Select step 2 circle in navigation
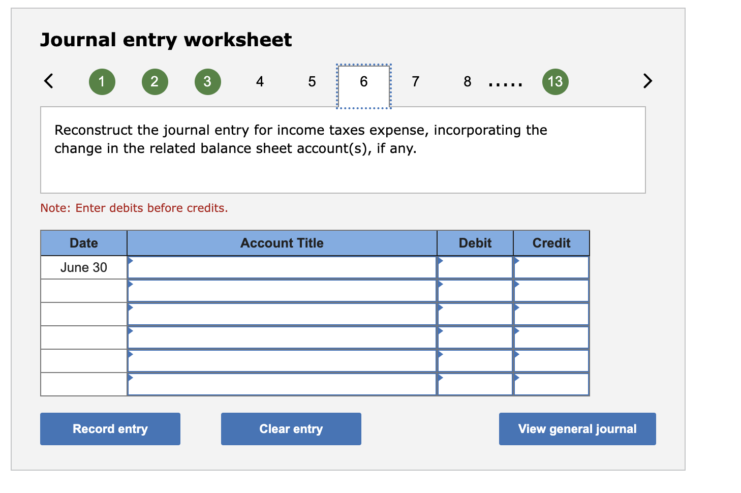 155,81
